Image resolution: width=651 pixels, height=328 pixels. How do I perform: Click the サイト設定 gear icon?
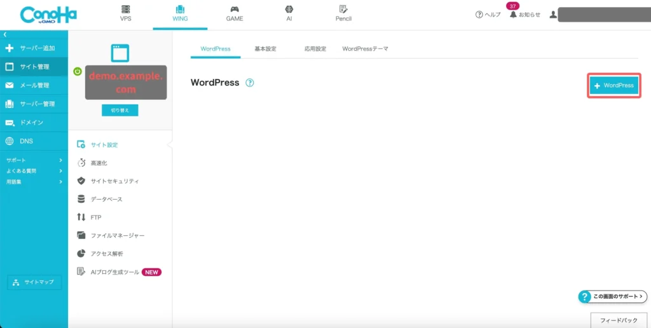pos(81,145)
